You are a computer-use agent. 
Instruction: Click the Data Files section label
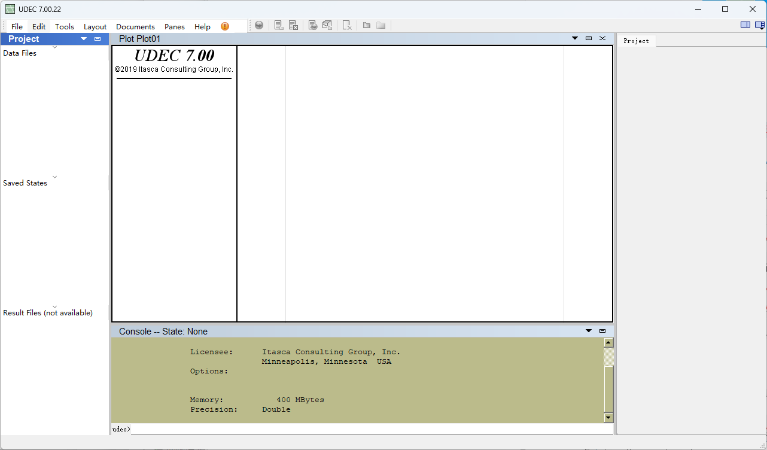[20, 53]
